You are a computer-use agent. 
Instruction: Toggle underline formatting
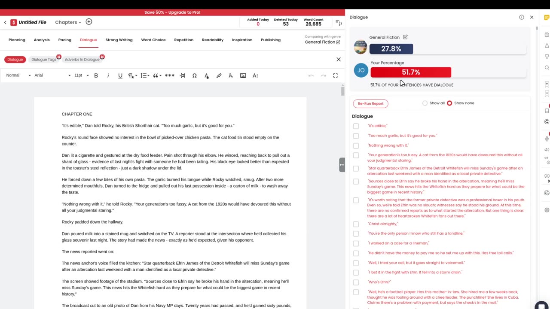pos(120,76)
